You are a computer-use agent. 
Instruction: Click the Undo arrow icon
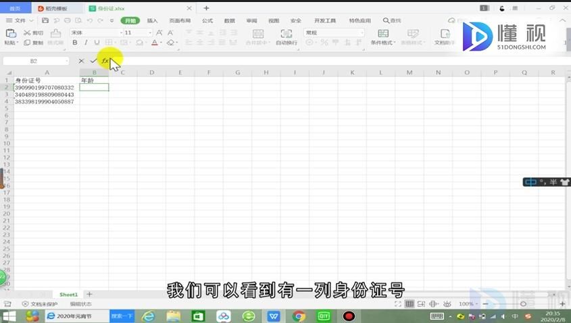click(90, 20)
